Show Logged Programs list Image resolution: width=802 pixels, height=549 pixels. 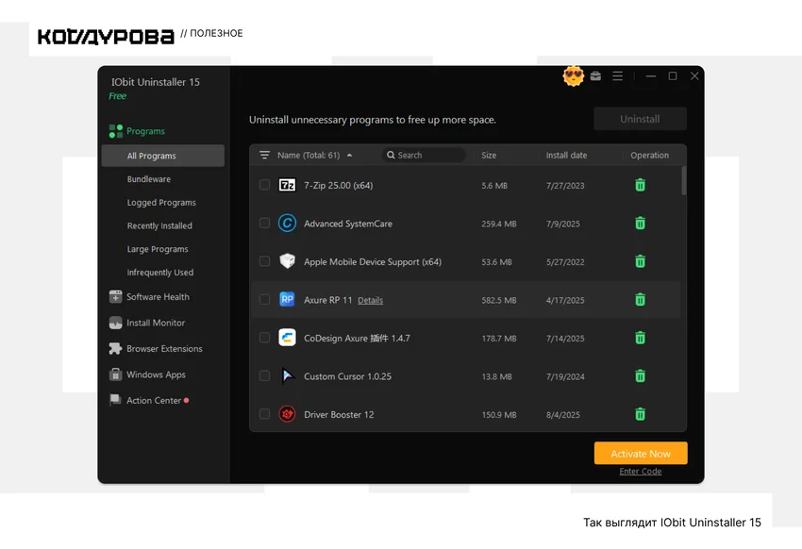point(161,203)
